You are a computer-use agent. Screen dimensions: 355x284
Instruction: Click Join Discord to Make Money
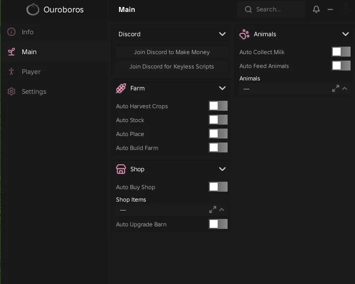[172, 52]
